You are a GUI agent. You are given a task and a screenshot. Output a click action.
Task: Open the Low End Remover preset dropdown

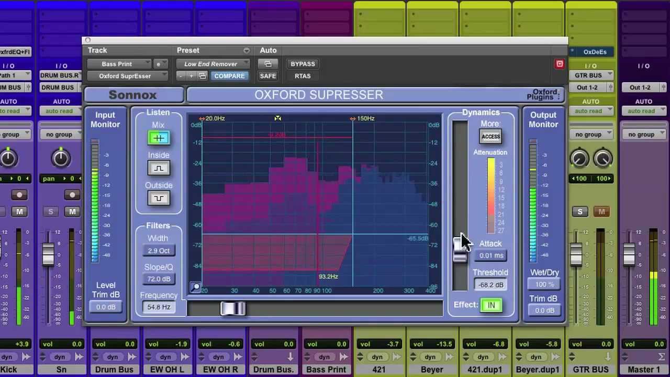click(214, 64)
